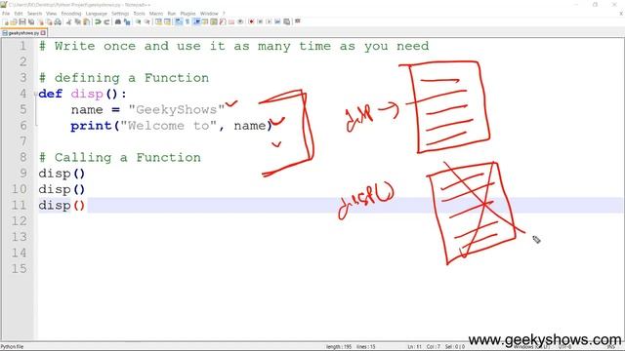
Task: Click the Zoom Out toolbar icon
Action: coord(147,21)
